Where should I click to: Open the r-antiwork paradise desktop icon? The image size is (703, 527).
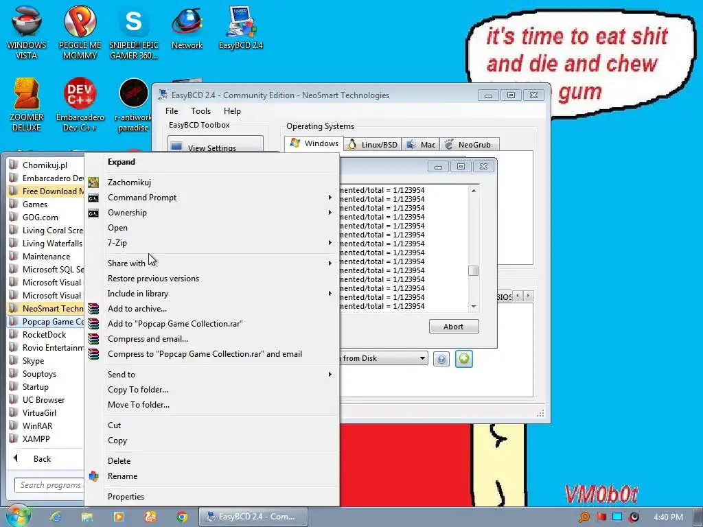coord(133,104)
